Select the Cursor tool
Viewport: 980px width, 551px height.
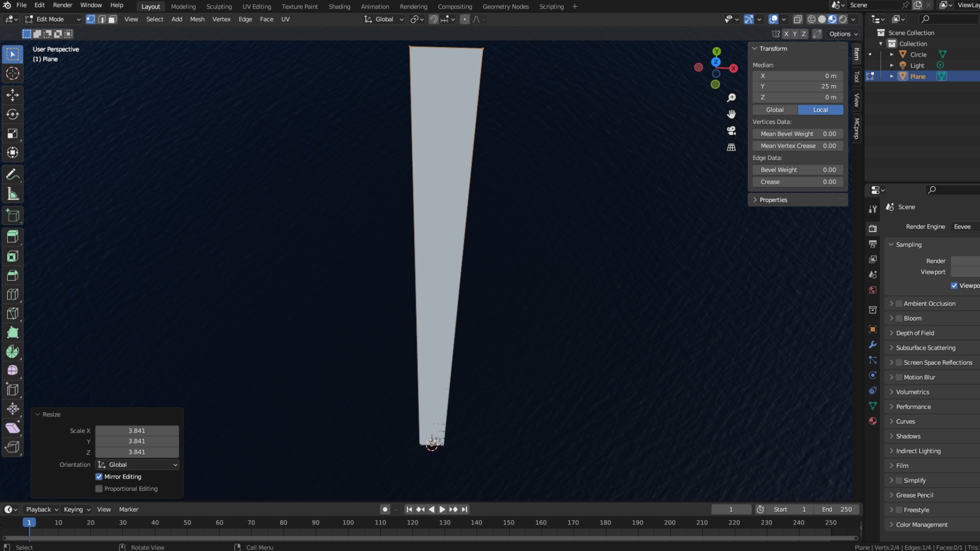(x=13, y=73)
